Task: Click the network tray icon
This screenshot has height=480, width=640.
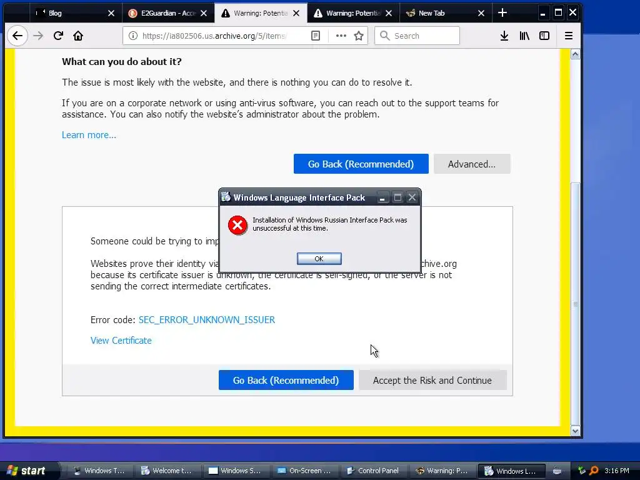Action: [x=582, y=471]
